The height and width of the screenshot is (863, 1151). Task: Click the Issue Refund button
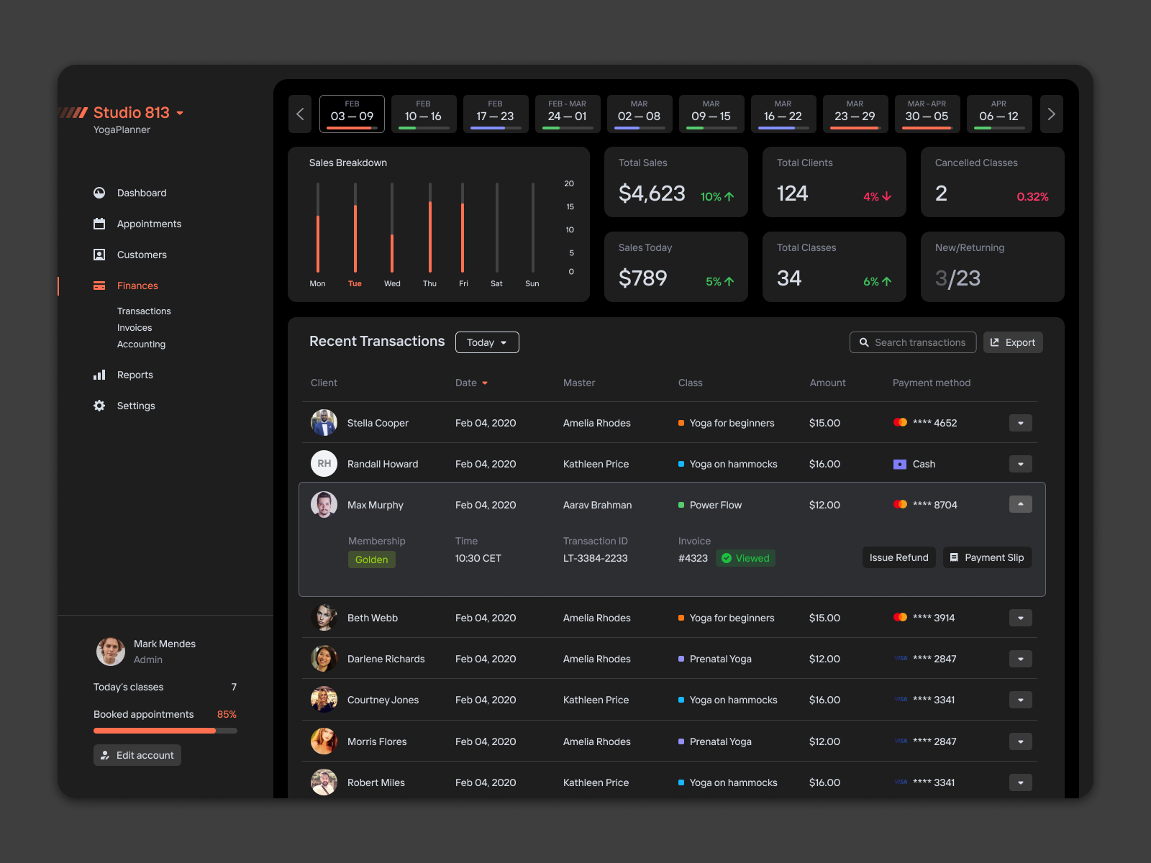pos(898,557)
